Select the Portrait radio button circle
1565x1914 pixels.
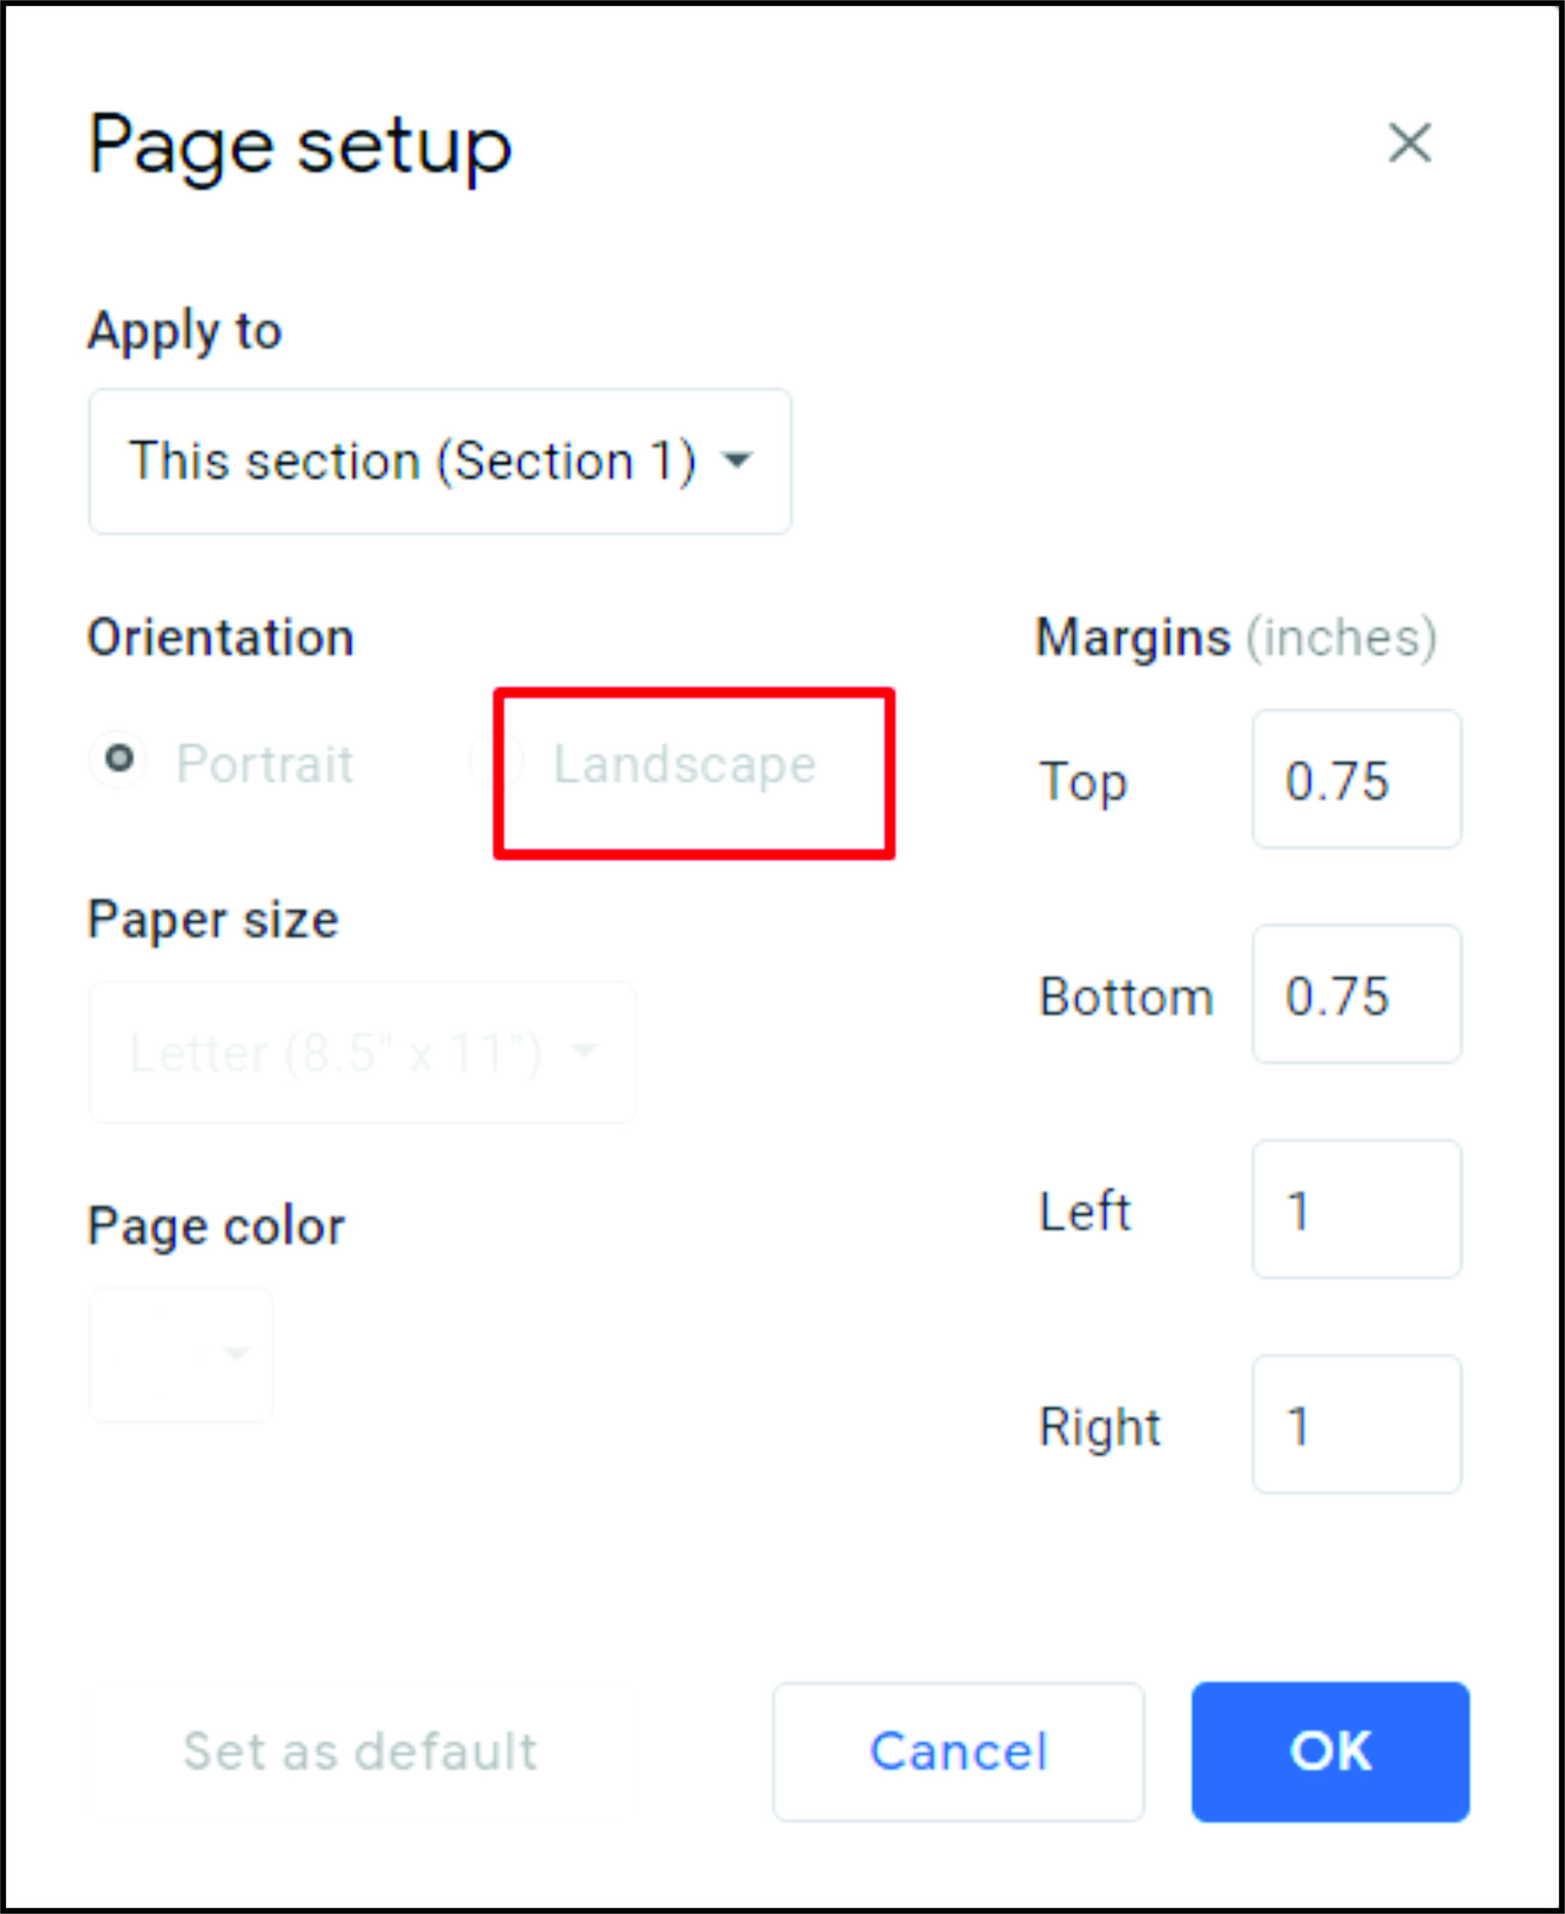[119, 758]
